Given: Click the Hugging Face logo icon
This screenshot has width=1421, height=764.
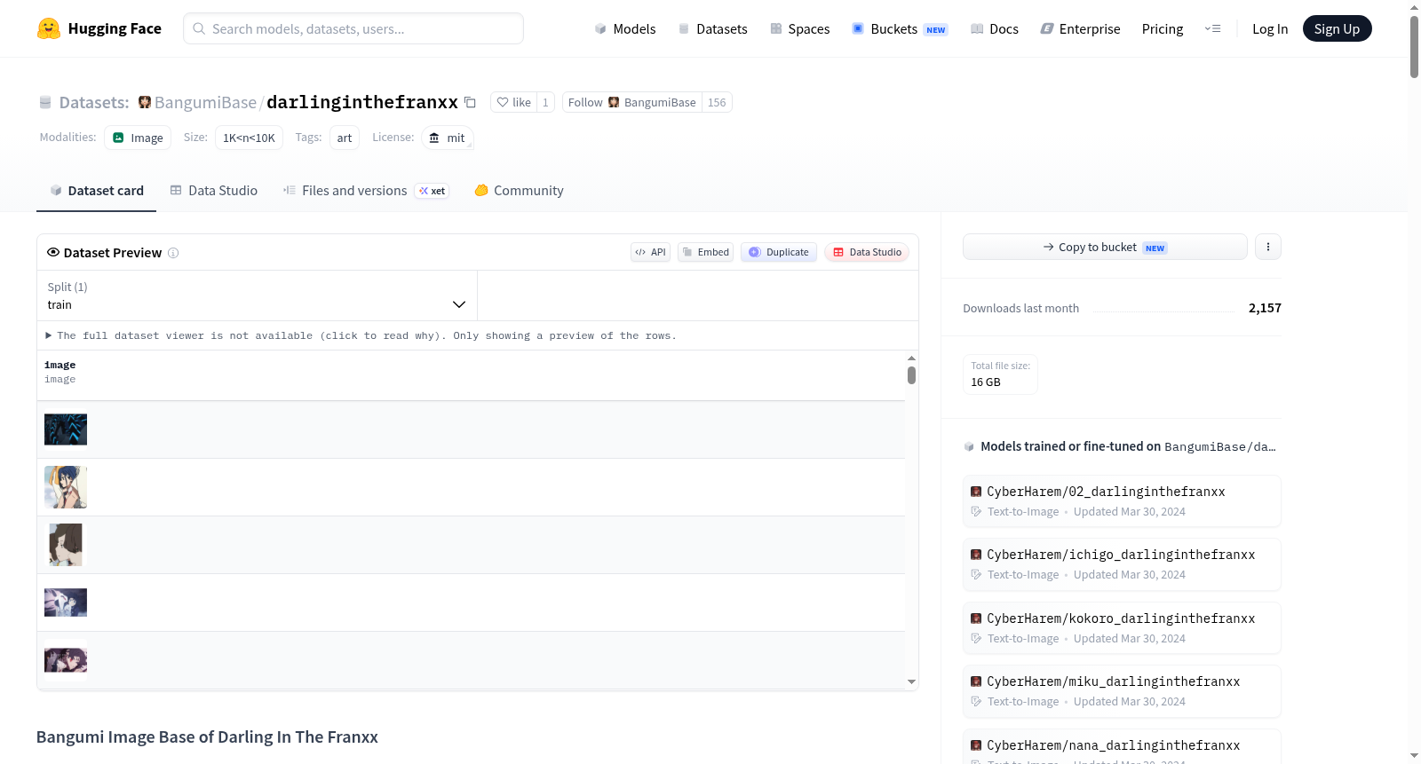Looking at the screenshot, I should (x=49, y=28).
